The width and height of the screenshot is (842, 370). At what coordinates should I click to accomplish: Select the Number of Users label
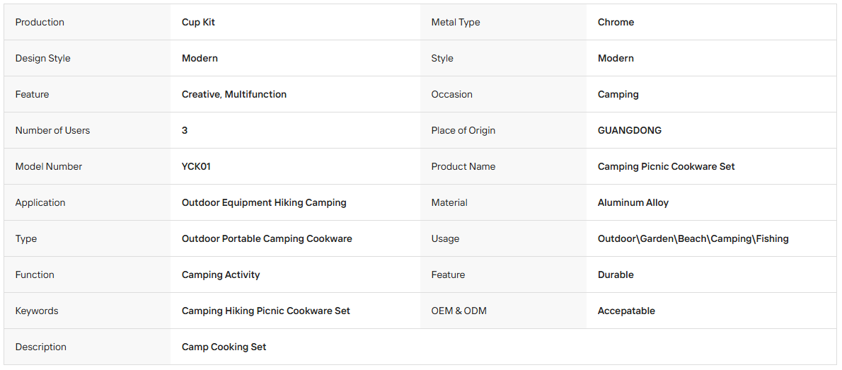pyautogui.click(x=52, y=130)
